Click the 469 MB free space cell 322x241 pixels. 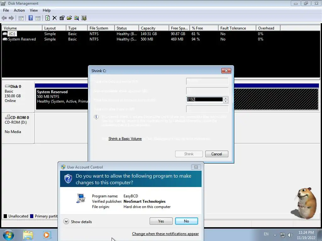coord(177,39)
